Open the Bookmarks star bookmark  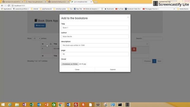[109, 9]
